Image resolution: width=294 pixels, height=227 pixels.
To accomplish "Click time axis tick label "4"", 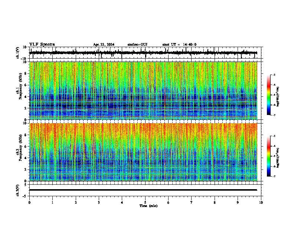I will pyautogui.click(x=122, y=203).
